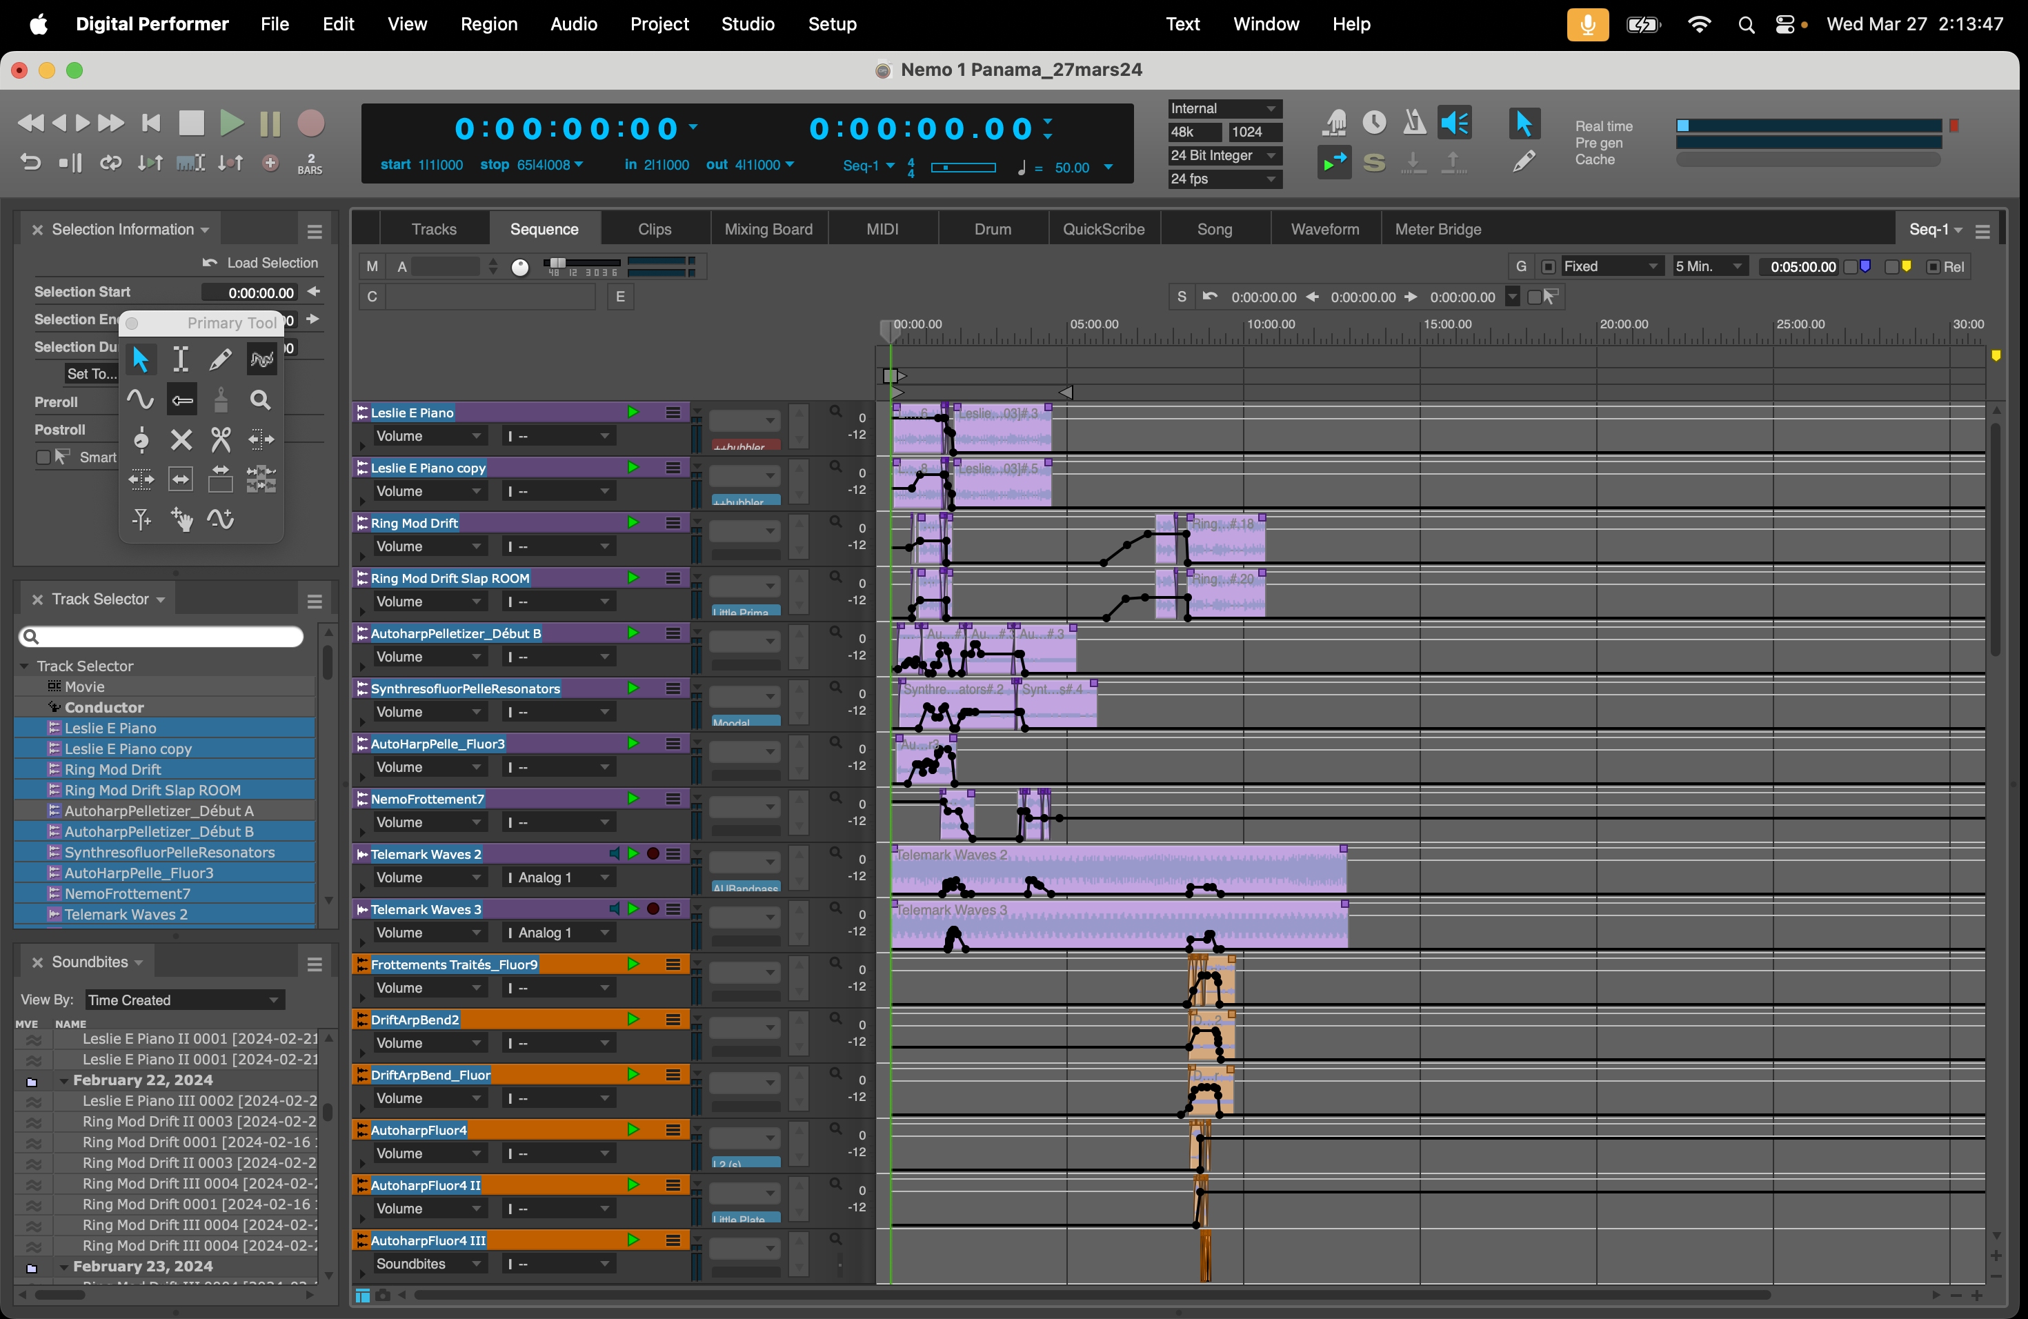Toggle the metronome click icon
This screenshot has height=1319, width=2028.
tap(1415, 123)
